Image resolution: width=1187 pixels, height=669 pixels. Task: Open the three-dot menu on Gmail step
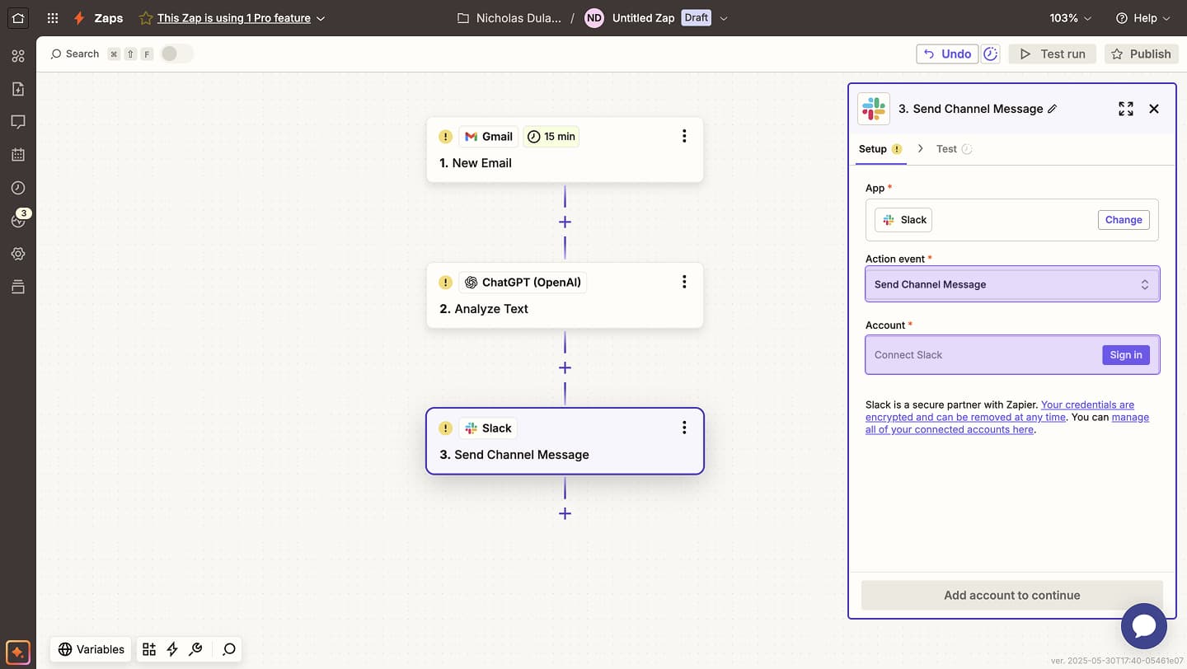click(684, 136)
